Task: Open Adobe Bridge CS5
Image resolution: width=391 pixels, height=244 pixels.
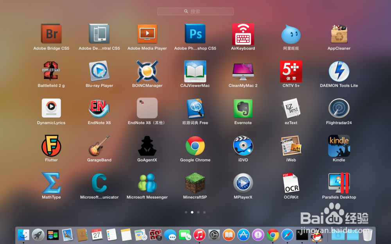Action: 51,34
